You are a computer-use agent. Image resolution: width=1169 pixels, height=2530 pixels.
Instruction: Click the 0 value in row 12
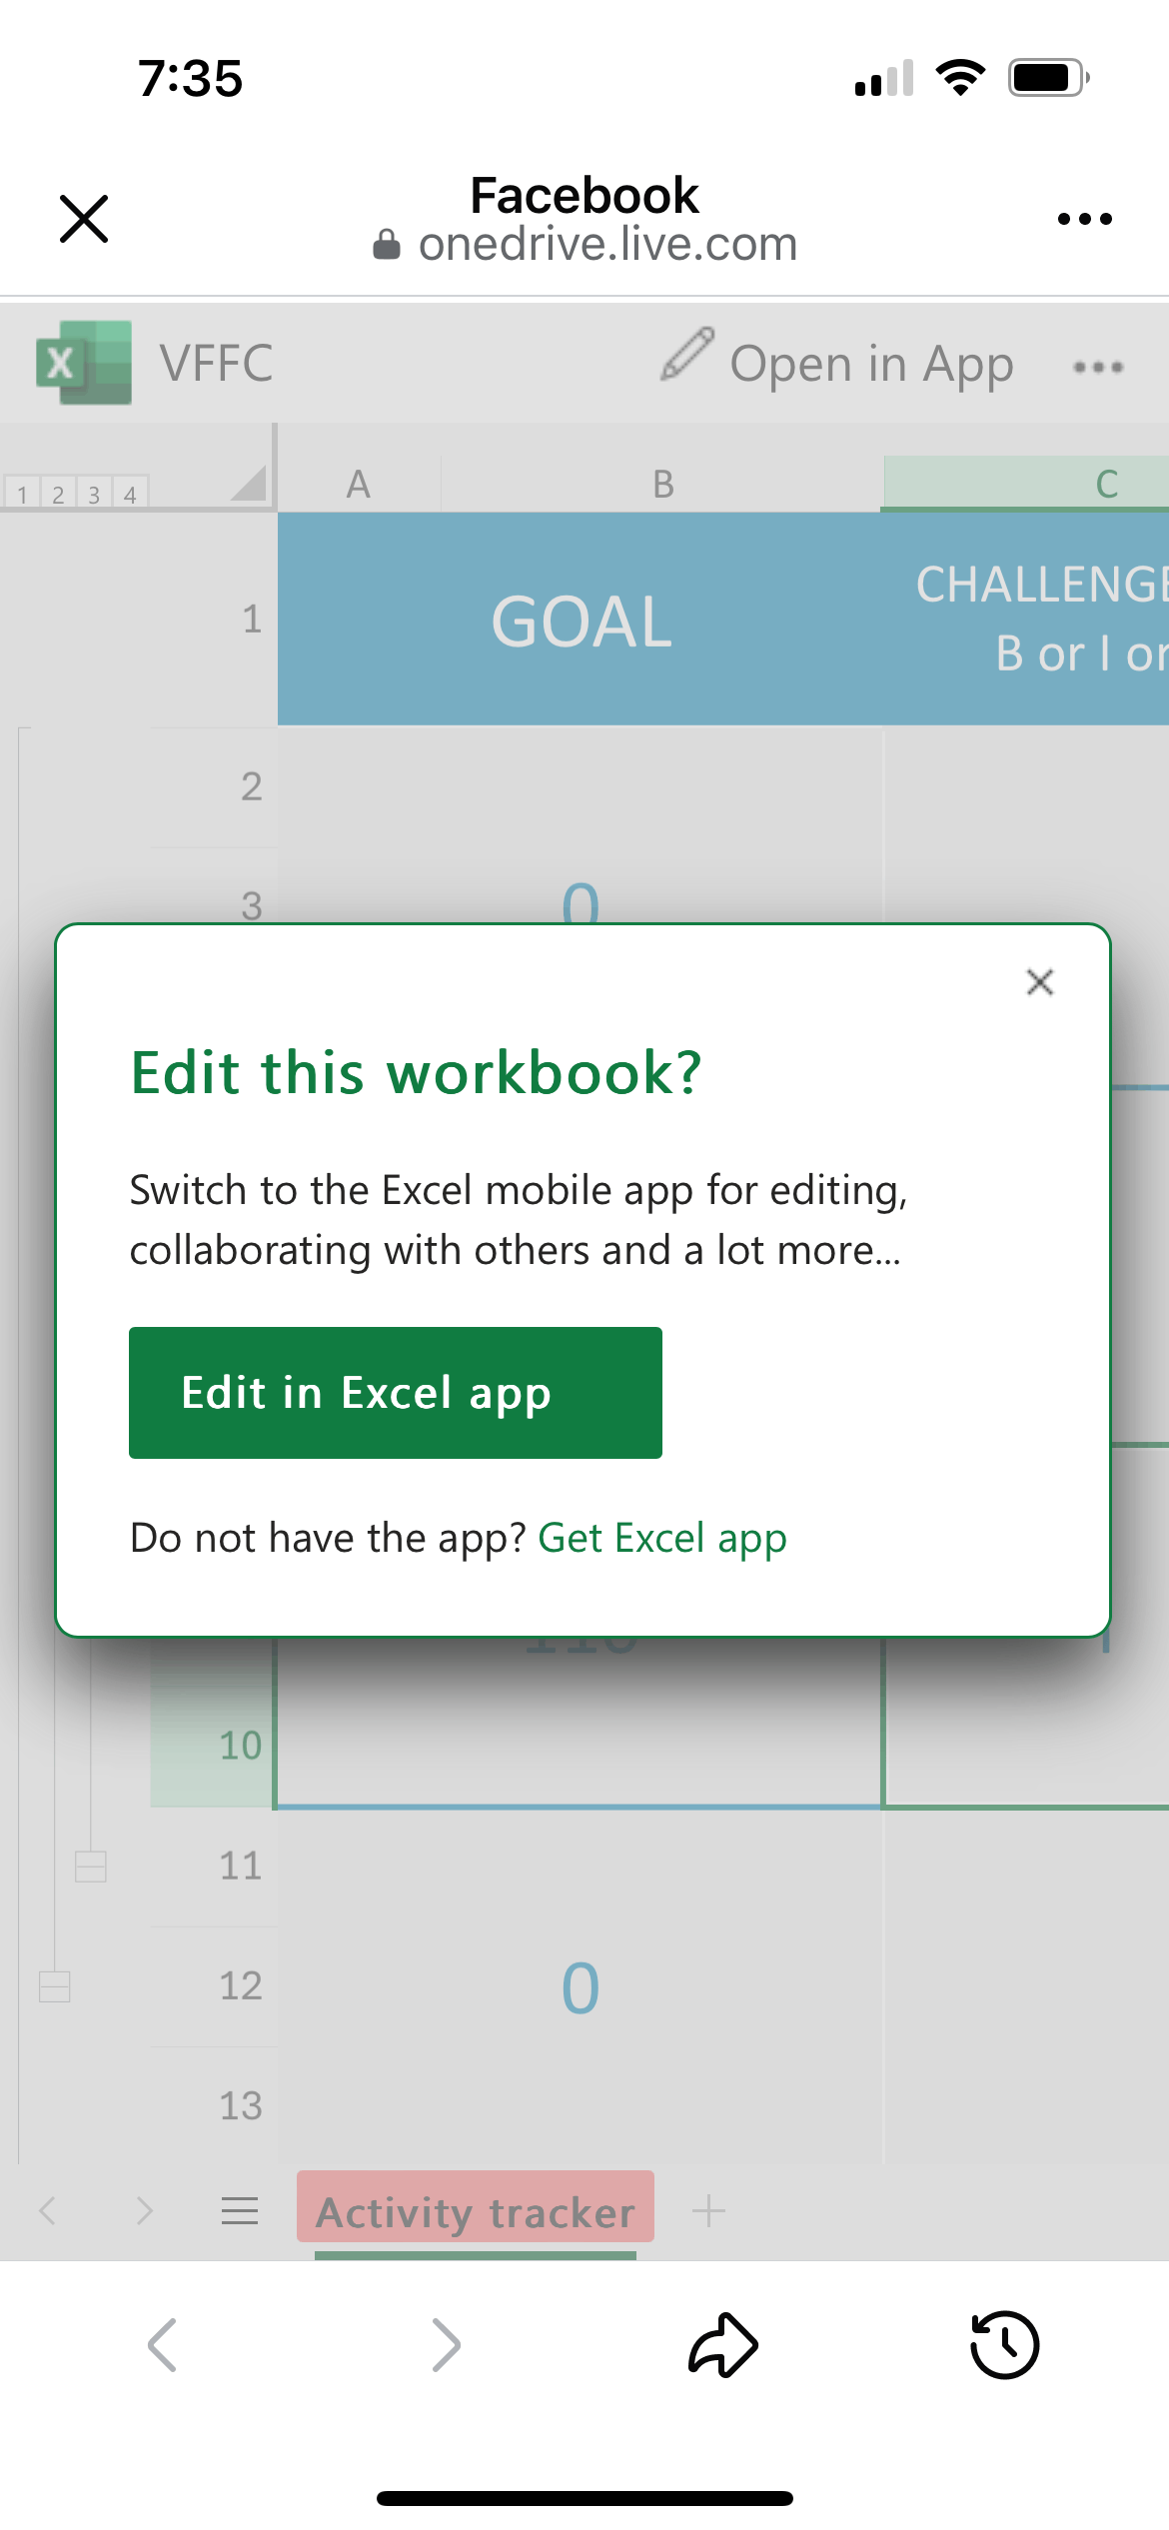(x=581, y=1988)
